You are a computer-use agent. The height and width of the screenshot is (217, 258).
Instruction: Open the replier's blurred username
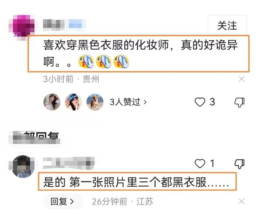tap(69, 163)
